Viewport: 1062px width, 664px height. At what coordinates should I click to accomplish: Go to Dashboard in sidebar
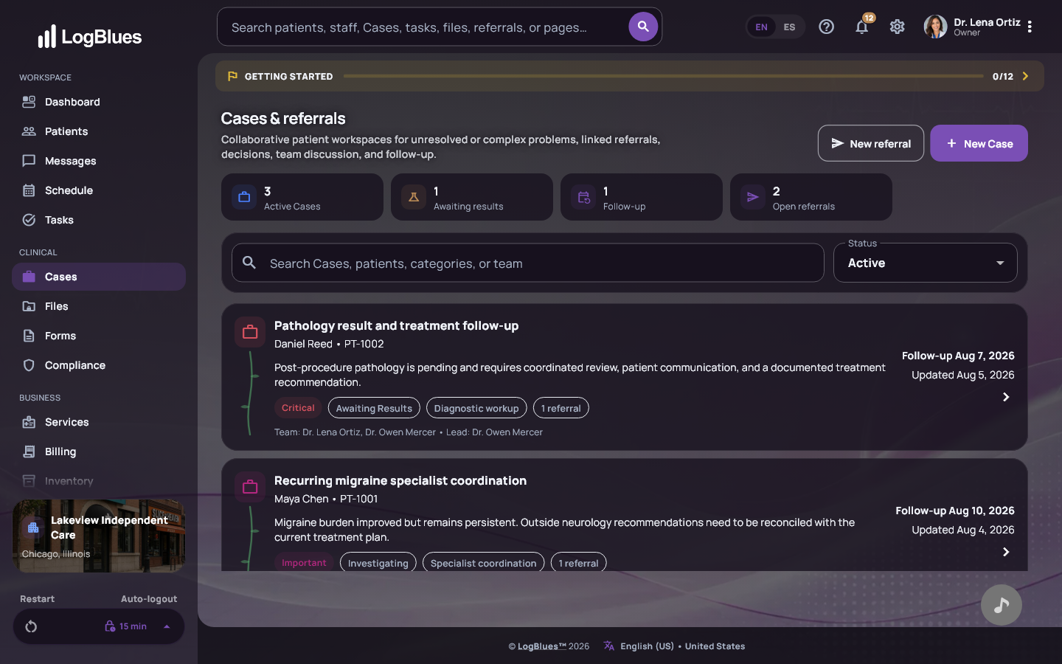tap(99, 102)
